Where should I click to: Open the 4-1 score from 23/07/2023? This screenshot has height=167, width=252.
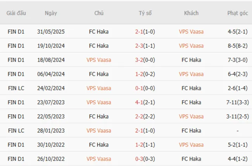[x=139, y=102]
